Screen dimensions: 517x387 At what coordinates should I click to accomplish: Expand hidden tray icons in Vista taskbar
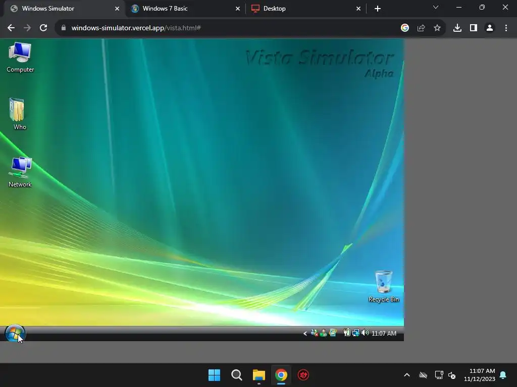[305, 334]
